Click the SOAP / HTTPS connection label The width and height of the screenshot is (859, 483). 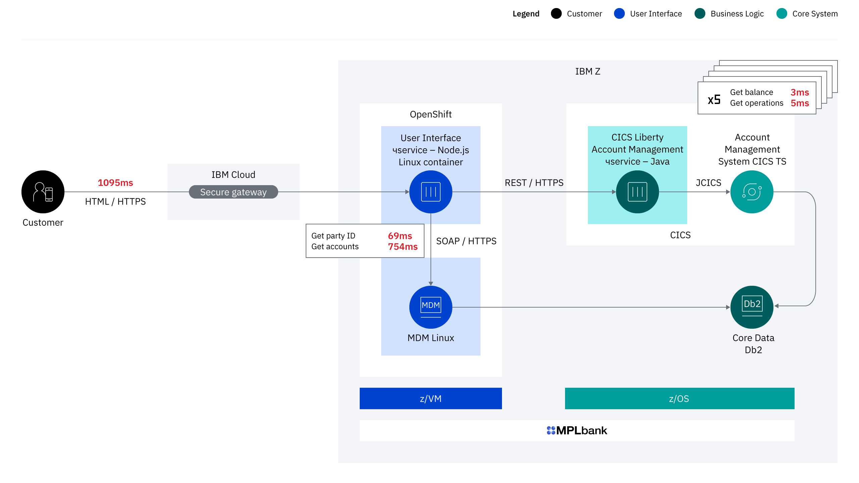point(466,241)
